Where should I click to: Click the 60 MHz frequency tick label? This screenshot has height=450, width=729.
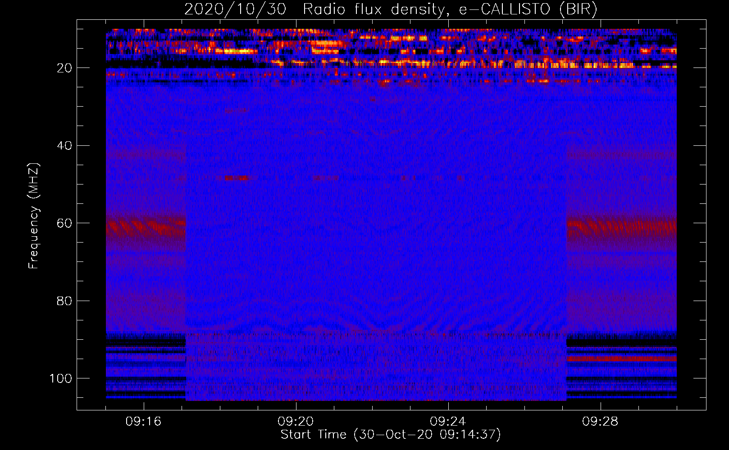(x=65, y=223)
